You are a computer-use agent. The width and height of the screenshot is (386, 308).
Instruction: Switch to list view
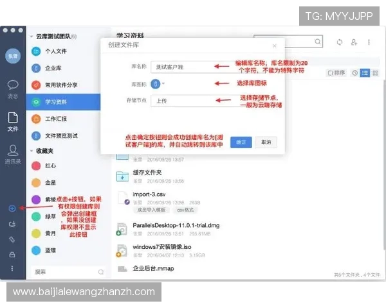pyautogui.click(x=365, y=73)
